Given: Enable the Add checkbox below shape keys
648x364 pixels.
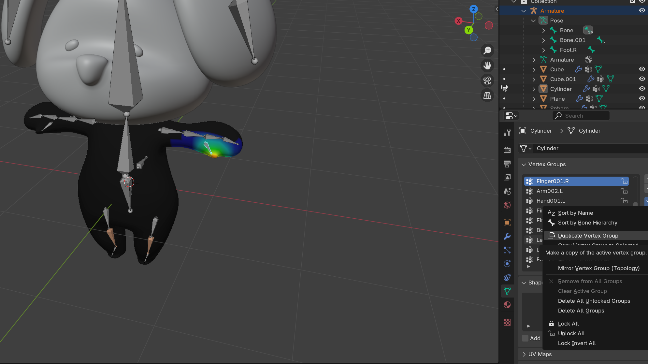Looking at the screenshot, I should pyautogui.click(x=525, y=338).
